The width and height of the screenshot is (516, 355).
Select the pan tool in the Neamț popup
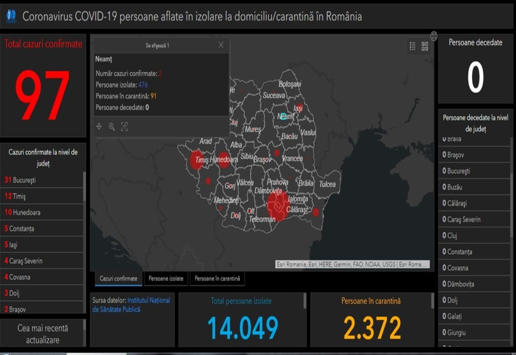[99, 126]
